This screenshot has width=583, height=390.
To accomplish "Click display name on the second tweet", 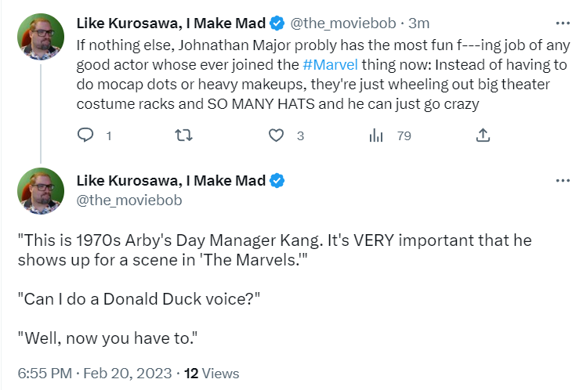I will pos(171,181).
